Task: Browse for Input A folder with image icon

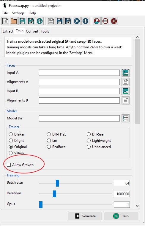Action: click(x=125, y=73)
